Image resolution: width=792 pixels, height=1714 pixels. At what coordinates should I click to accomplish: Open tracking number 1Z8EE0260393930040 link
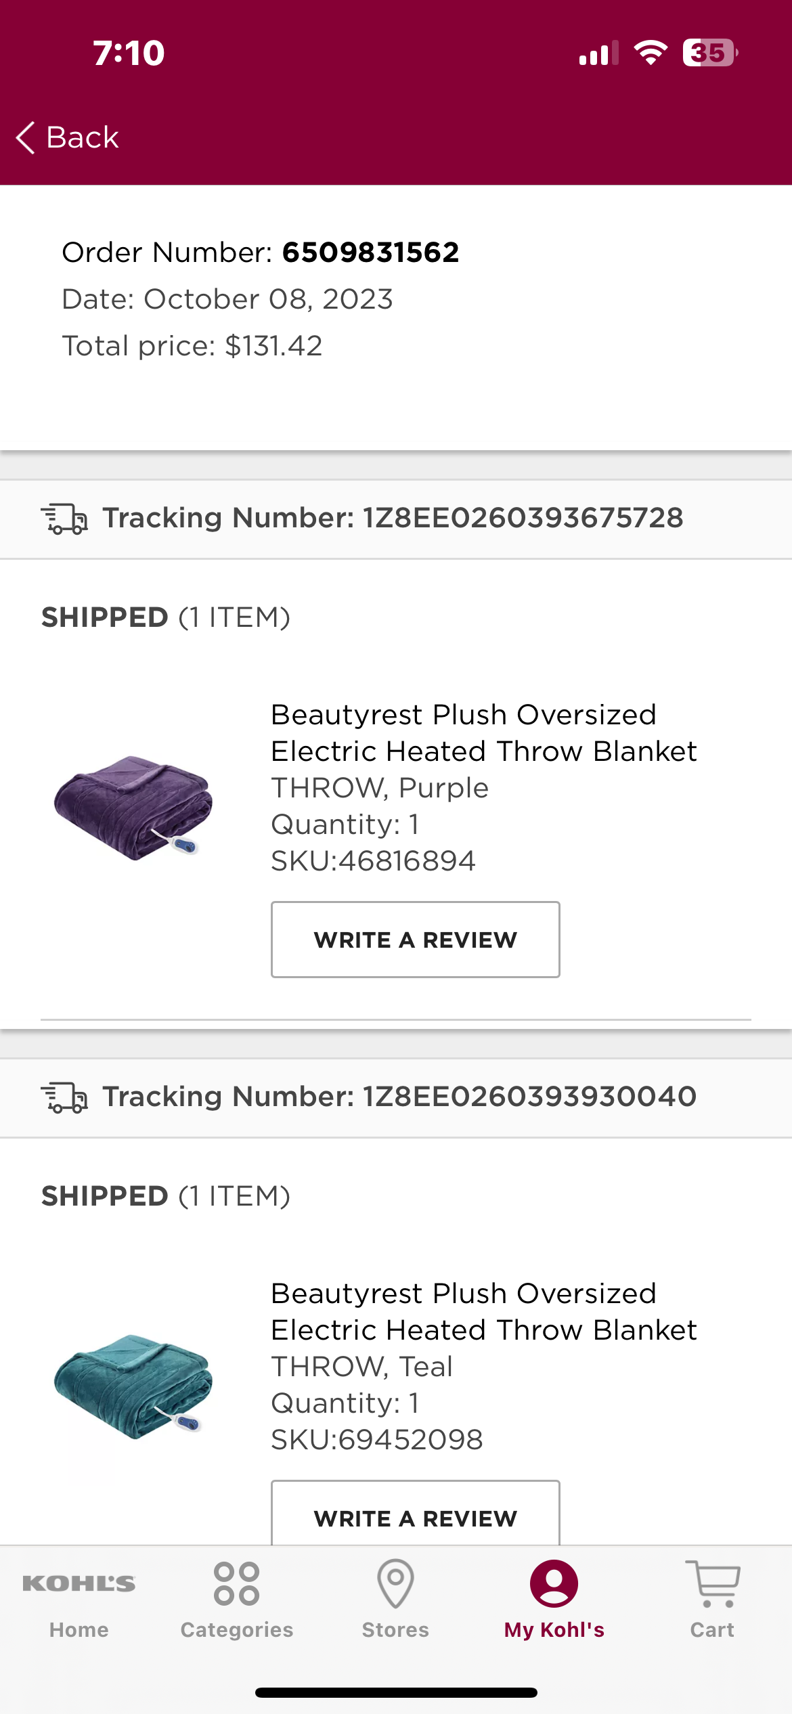point(399,1097)
